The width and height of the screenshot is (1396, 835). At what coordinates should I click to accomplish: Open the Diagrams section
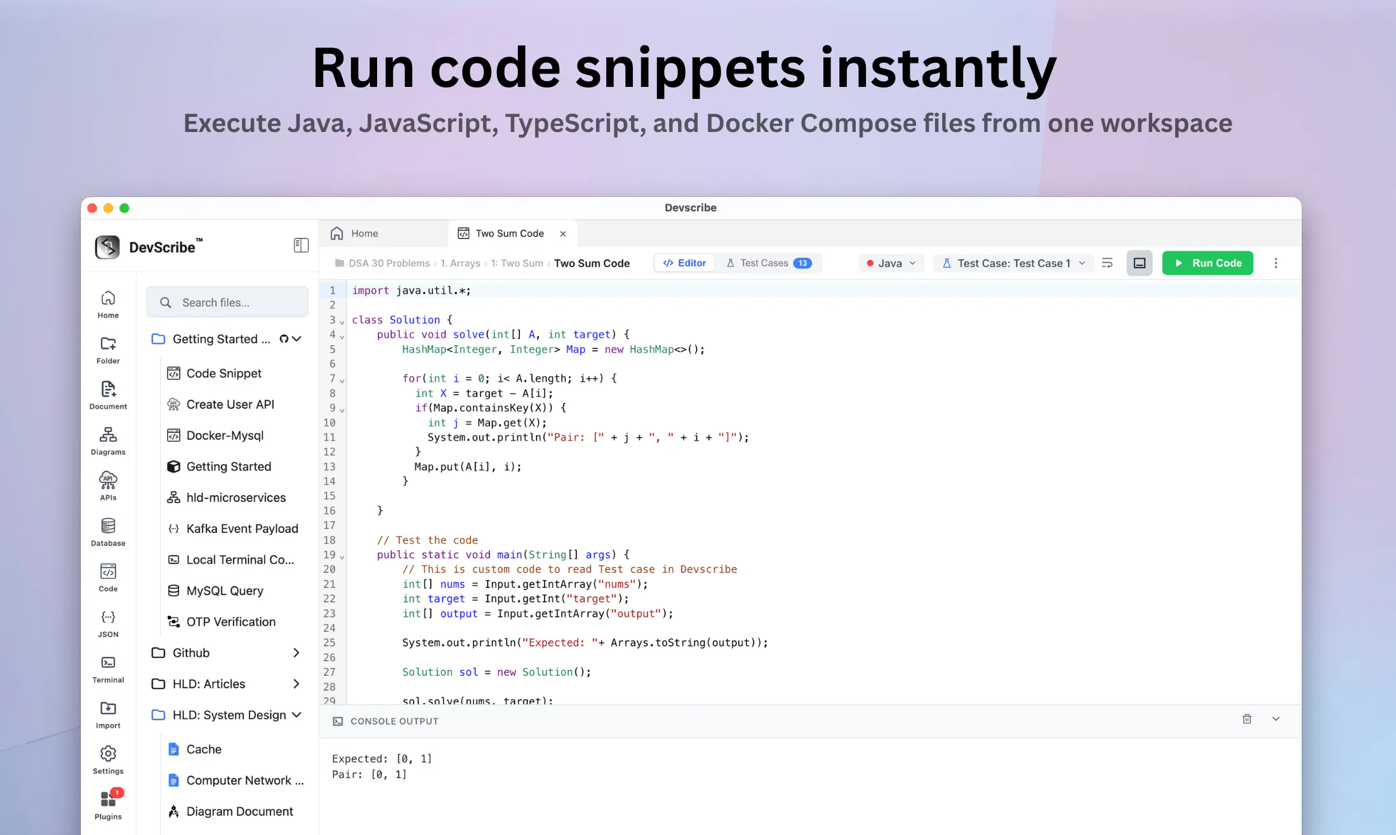pos(108,442)
